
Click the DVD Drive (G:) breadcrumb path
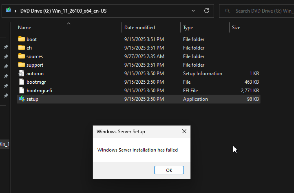(x=63, y=11)
